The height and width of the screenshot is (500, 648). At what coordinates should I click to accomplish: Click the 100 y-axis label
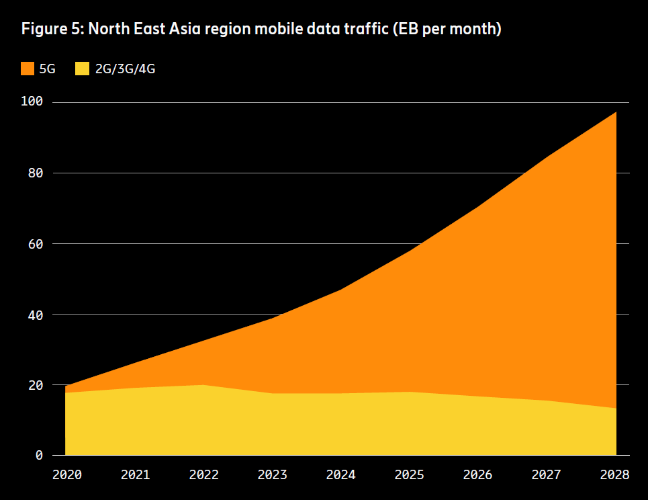click(x=31, y=102)
